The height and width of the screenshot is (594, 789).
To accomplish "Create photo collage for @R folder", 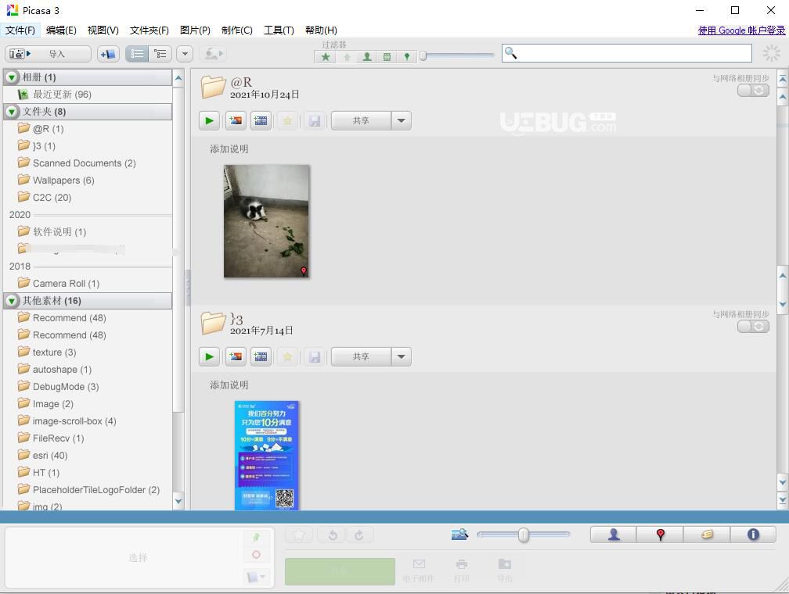I will tap(236, 120).
